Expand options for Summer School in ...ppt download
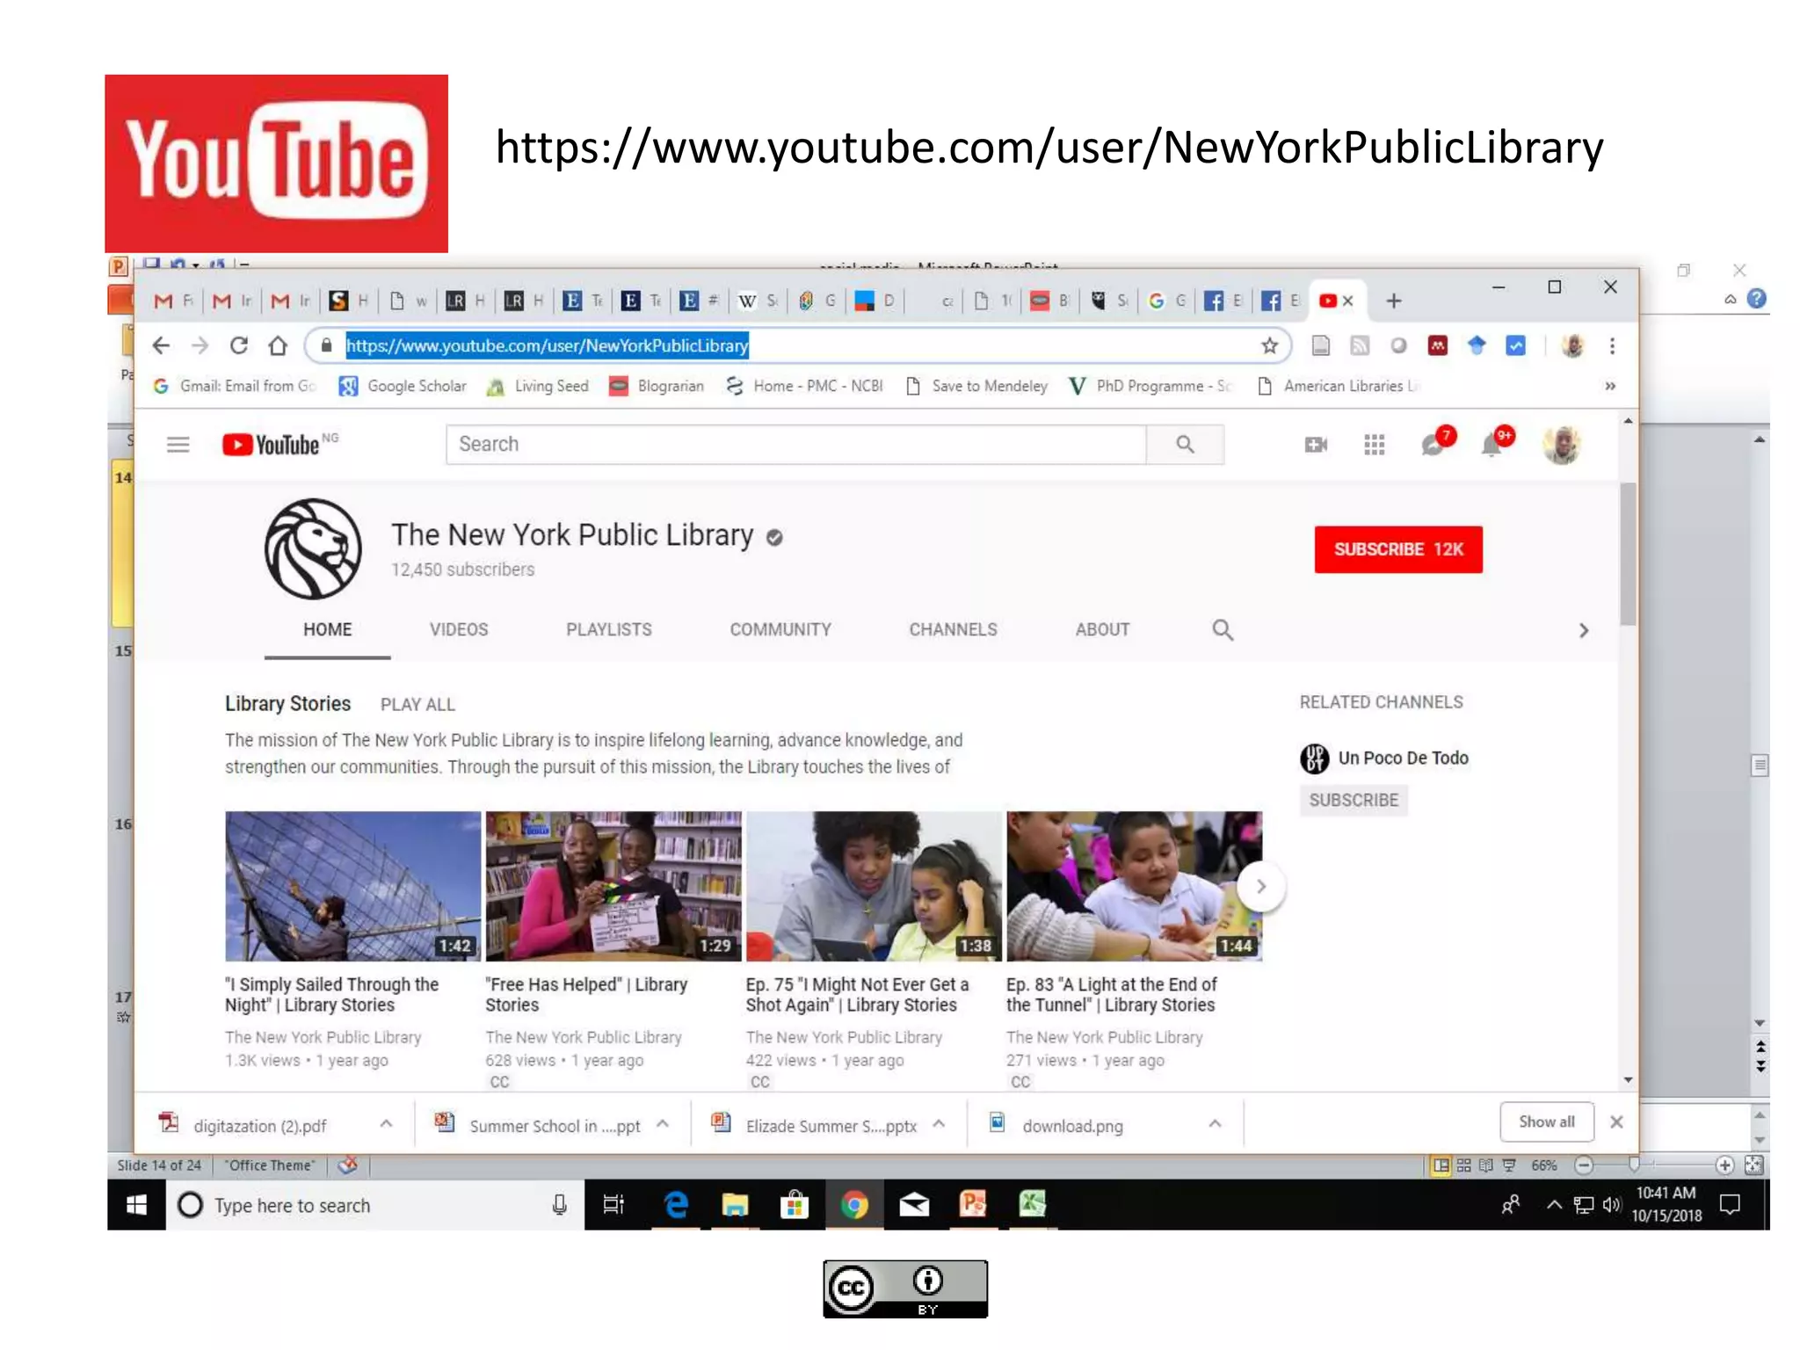 click(663, 1123)
